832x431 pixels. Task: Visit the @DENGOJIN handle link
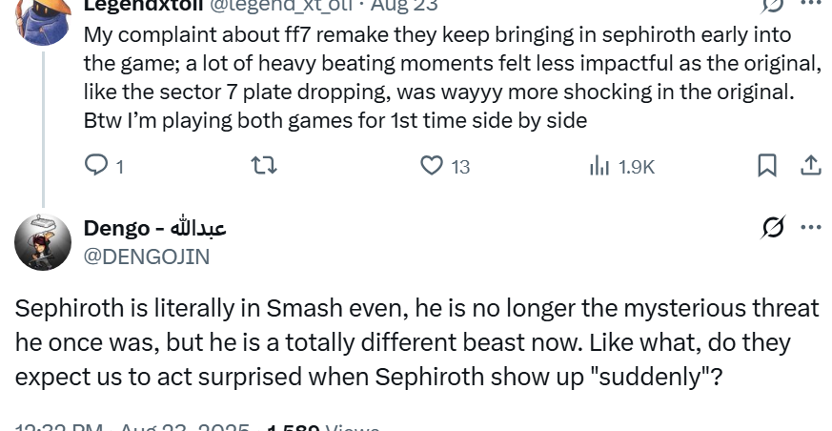(x=147, y=256)
